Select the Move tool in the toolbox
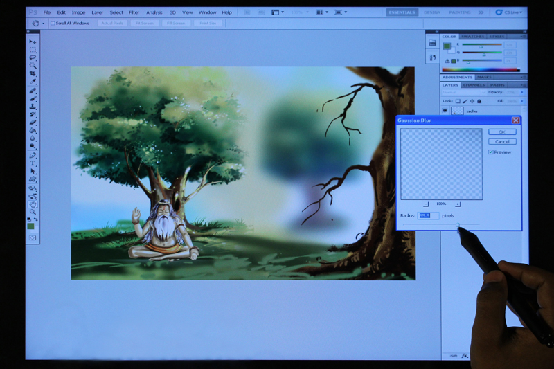Image resolution: width=554 pixels, height=369 pixels. tap(33, 42)
